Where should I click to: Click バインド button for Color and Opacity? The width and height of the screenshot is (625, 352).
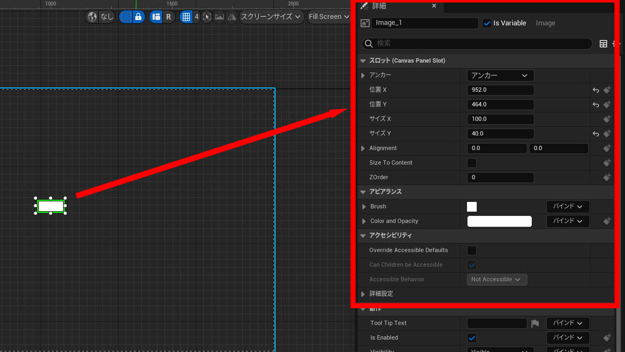click(567, 221)
